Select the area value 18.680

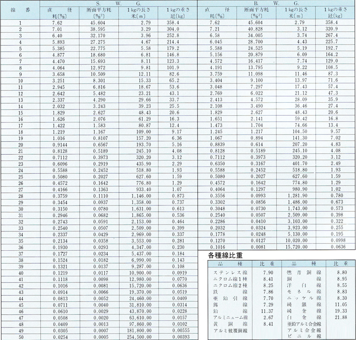tap(98, 55)
